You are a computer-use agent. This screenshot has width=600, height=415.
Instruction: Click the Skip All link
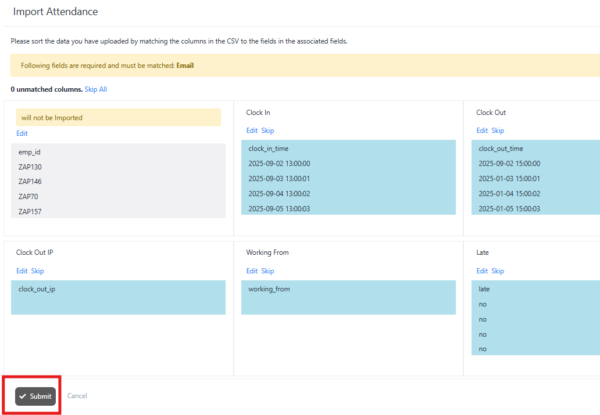pos(96,89)
